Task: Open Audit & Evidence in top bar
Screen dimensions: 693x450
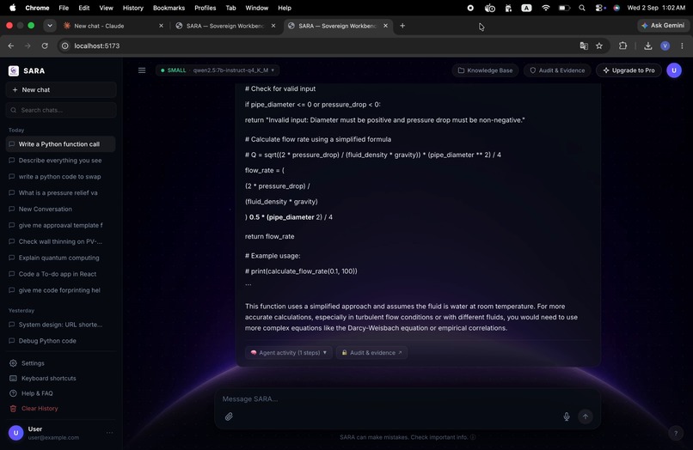Action: (557, 70)
